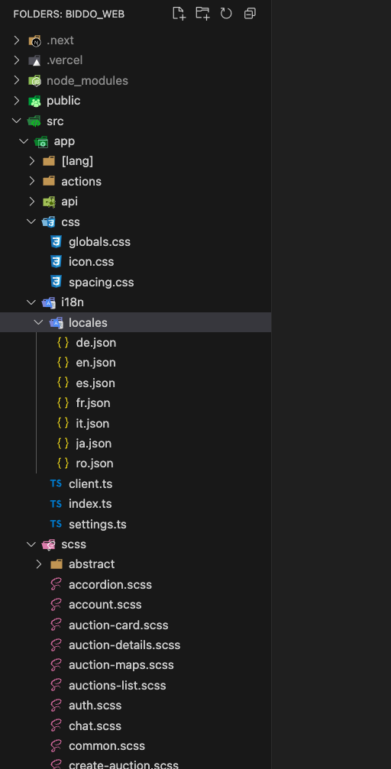The height and width of the screenshot is (769, 391).
Task: Expand the abstract folder chevron
Action: coord(39,564)
